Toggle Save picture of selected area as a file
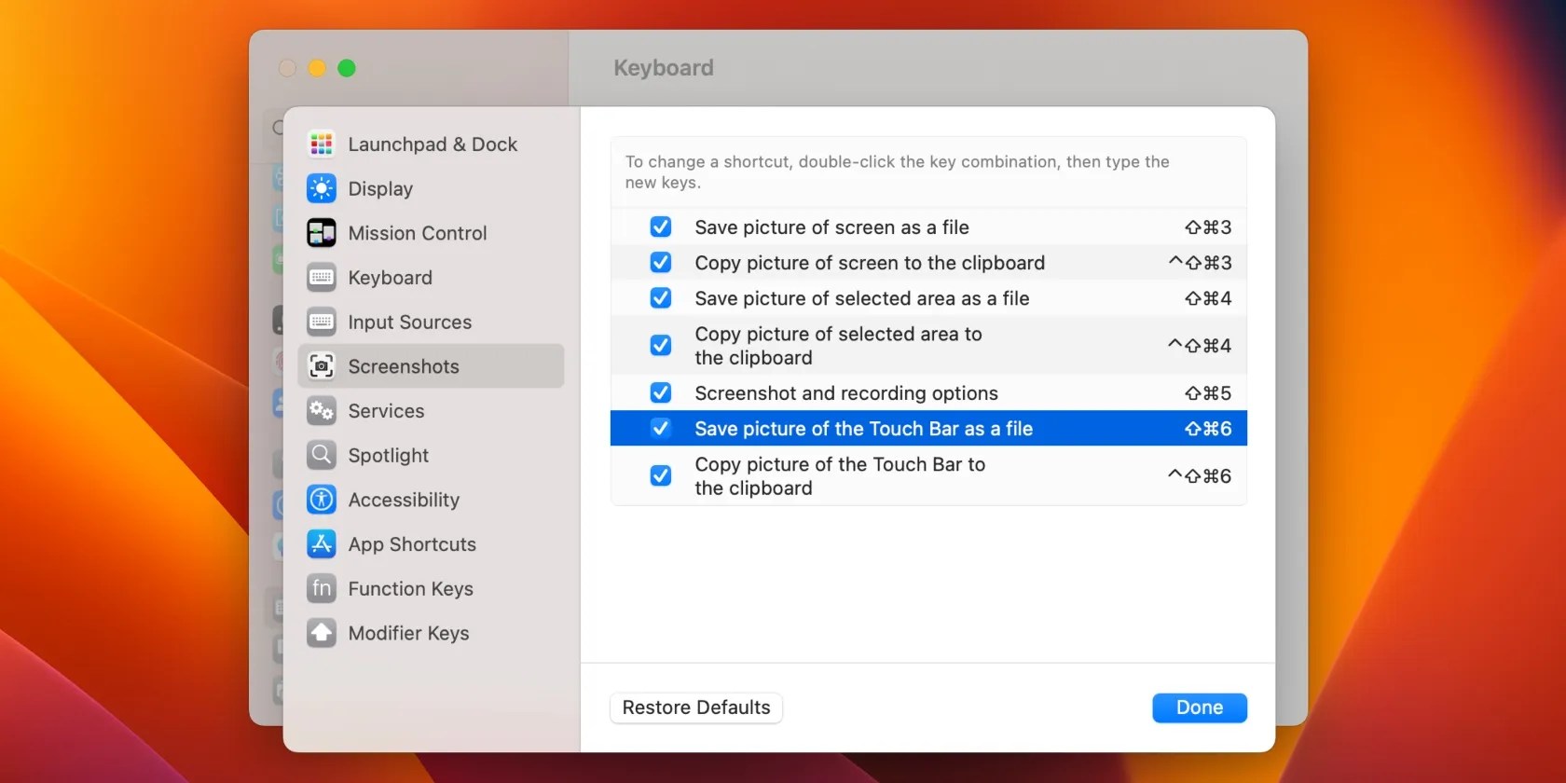Screen dimensions: 1566x783 point(661,297)
